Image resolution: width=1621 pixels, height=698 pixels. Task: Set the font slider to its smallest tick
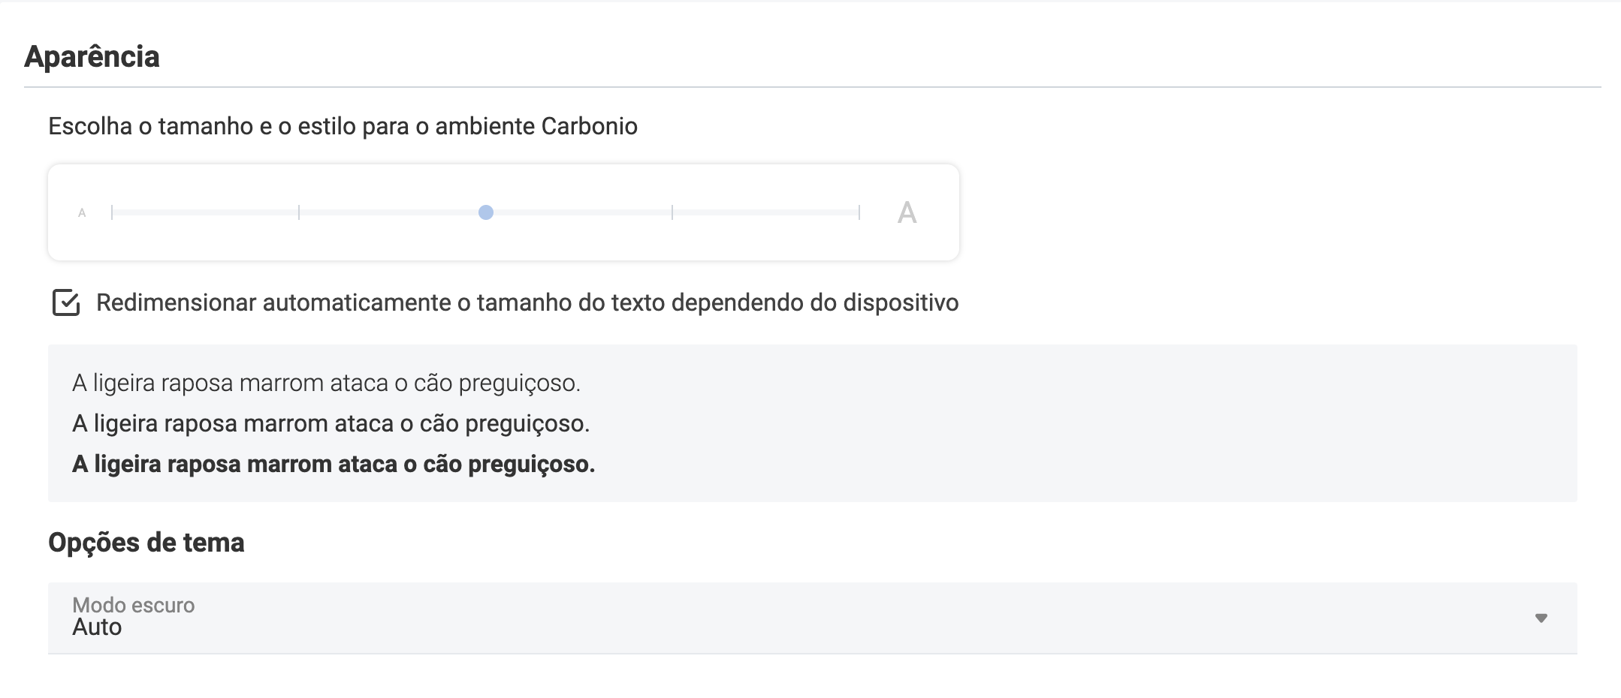112,212
